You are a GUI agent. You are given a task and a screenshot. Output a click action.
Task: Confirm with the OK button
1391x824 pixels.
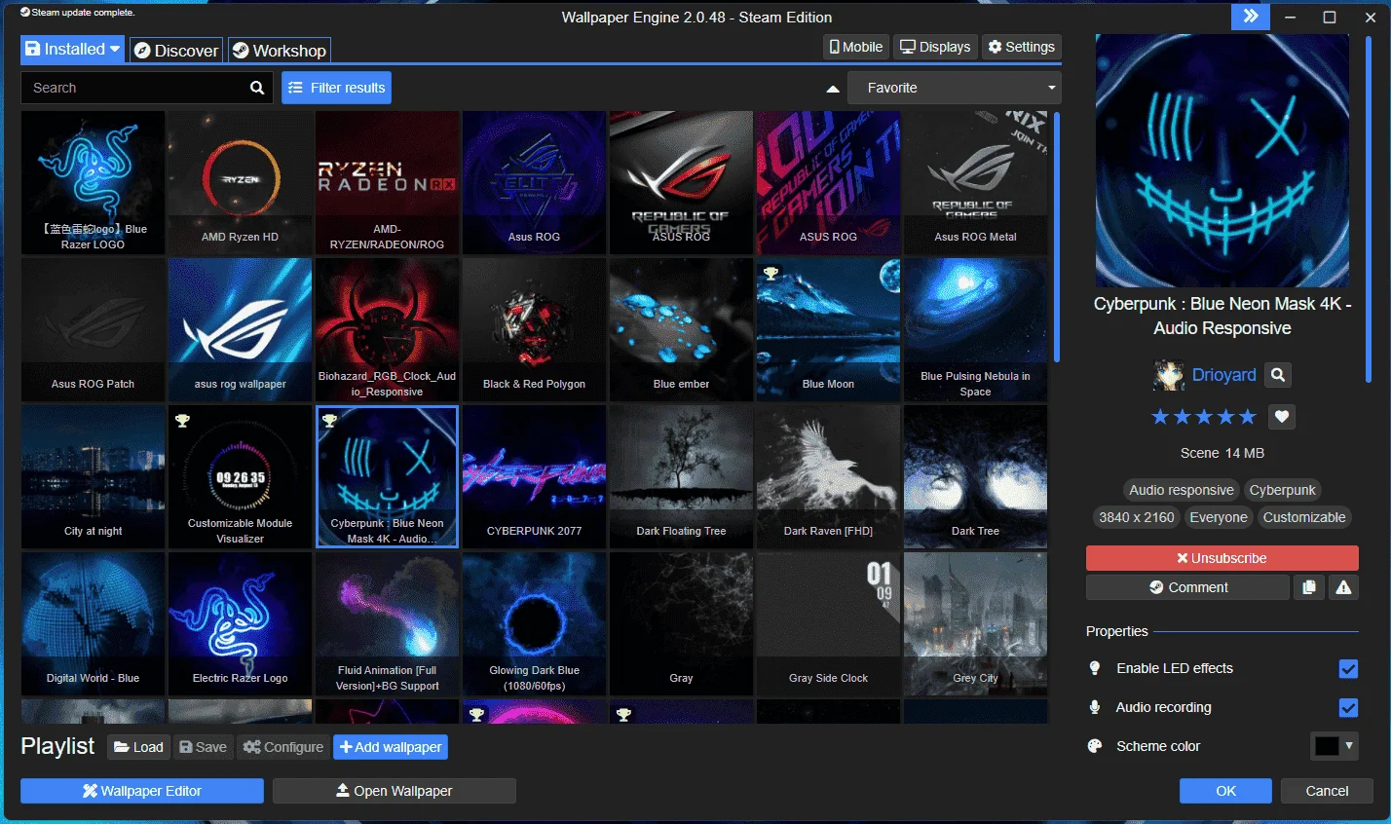tap(1225, 791)
